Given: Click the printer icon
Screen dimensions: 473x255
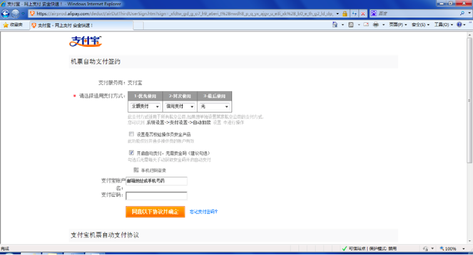Looking at the screenshot, I should pyautogui.click(x=375, y=25).
